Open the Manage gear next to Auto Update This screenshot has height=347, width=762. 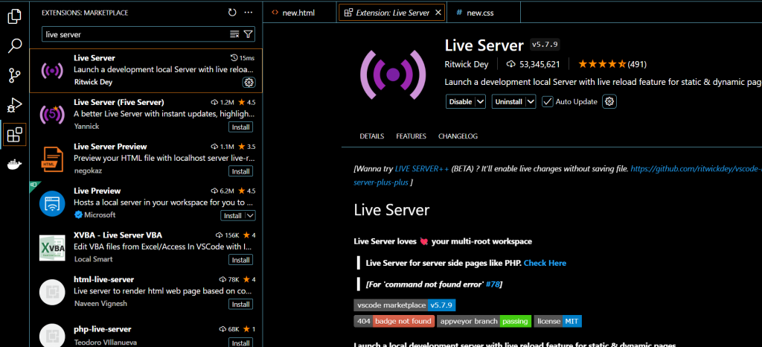coord(609,101)
